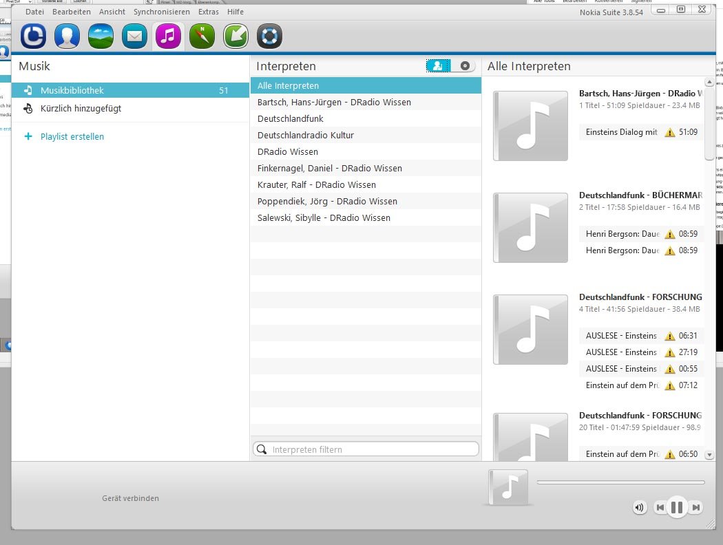Open the Gallery photos view icon
This screenshot has height=545, width=723.
point(101,36)
